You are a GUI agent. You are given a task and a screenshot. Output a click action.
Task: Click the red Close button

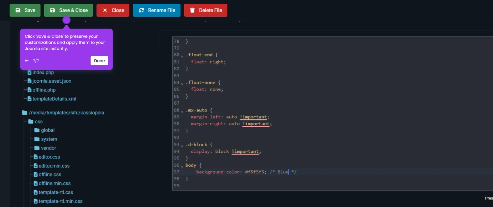[x=113, y=10]
